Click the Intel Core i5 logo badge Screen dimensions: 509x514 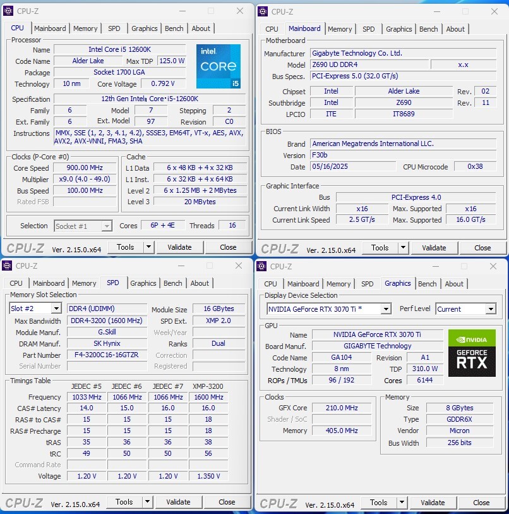pos(219,66)
